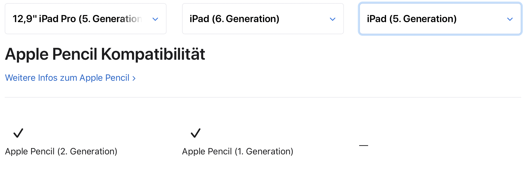Image resolution: width=527 pixels, height=182 pixels.
Task: Click the horizontal divider below the link
Action: point(263,97)
